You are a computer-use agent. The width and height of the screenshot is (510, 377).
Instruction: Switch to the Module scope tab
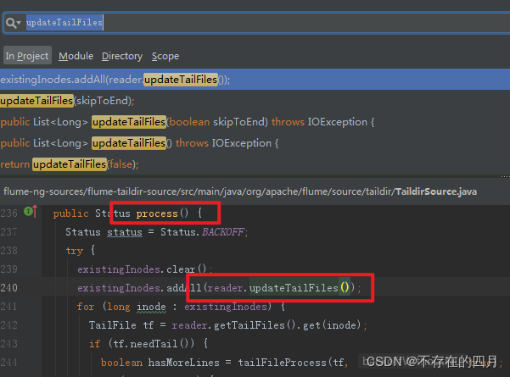coord(76,56)
